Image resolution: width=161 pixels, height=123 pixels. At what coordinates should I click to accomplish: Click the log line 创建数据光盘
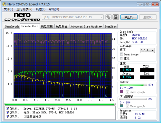click(x=32, y=116)
